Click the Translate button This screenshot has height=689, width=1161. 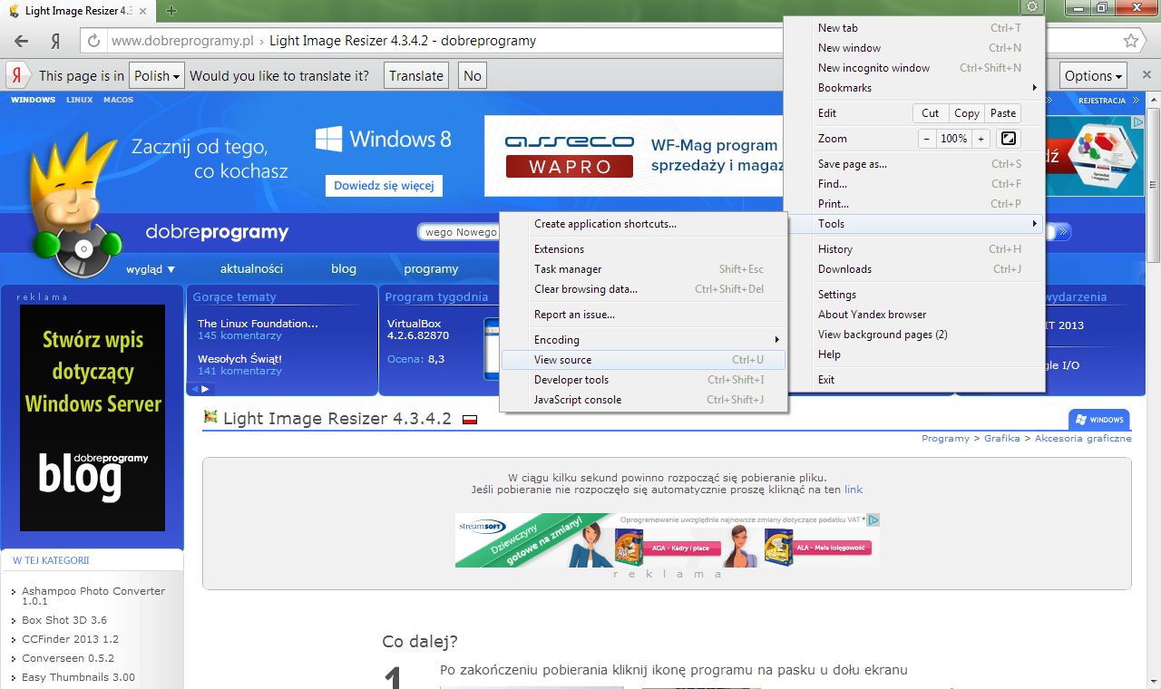pos(416,76)
